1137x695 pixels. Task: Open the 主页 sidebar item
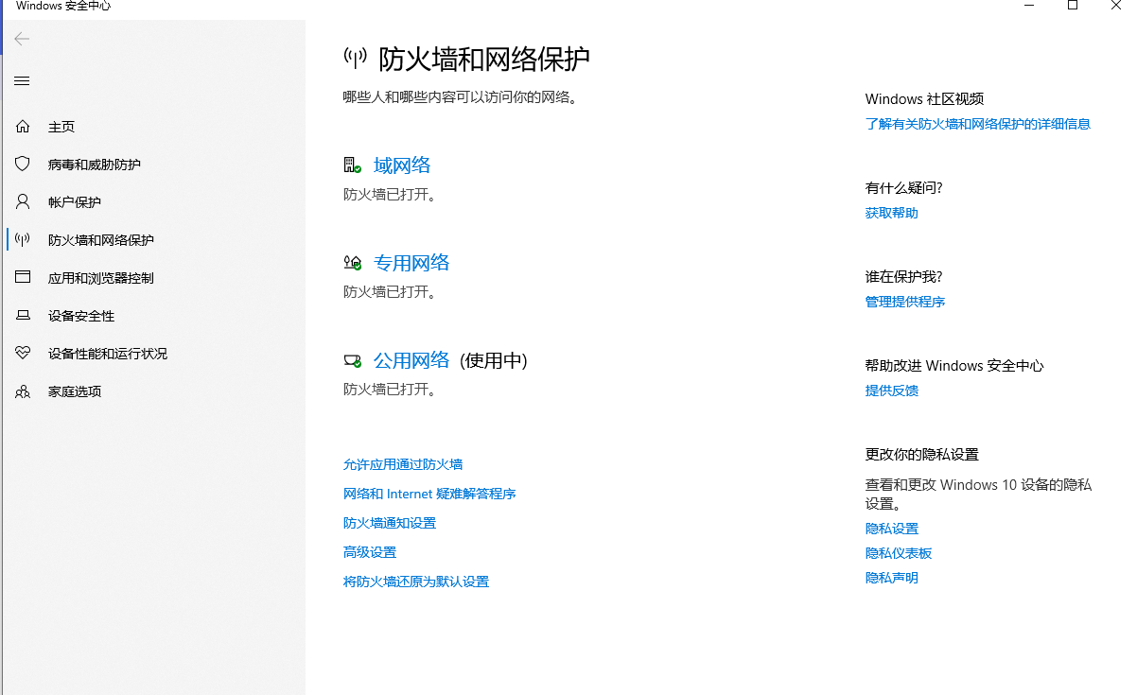(61, 127)
